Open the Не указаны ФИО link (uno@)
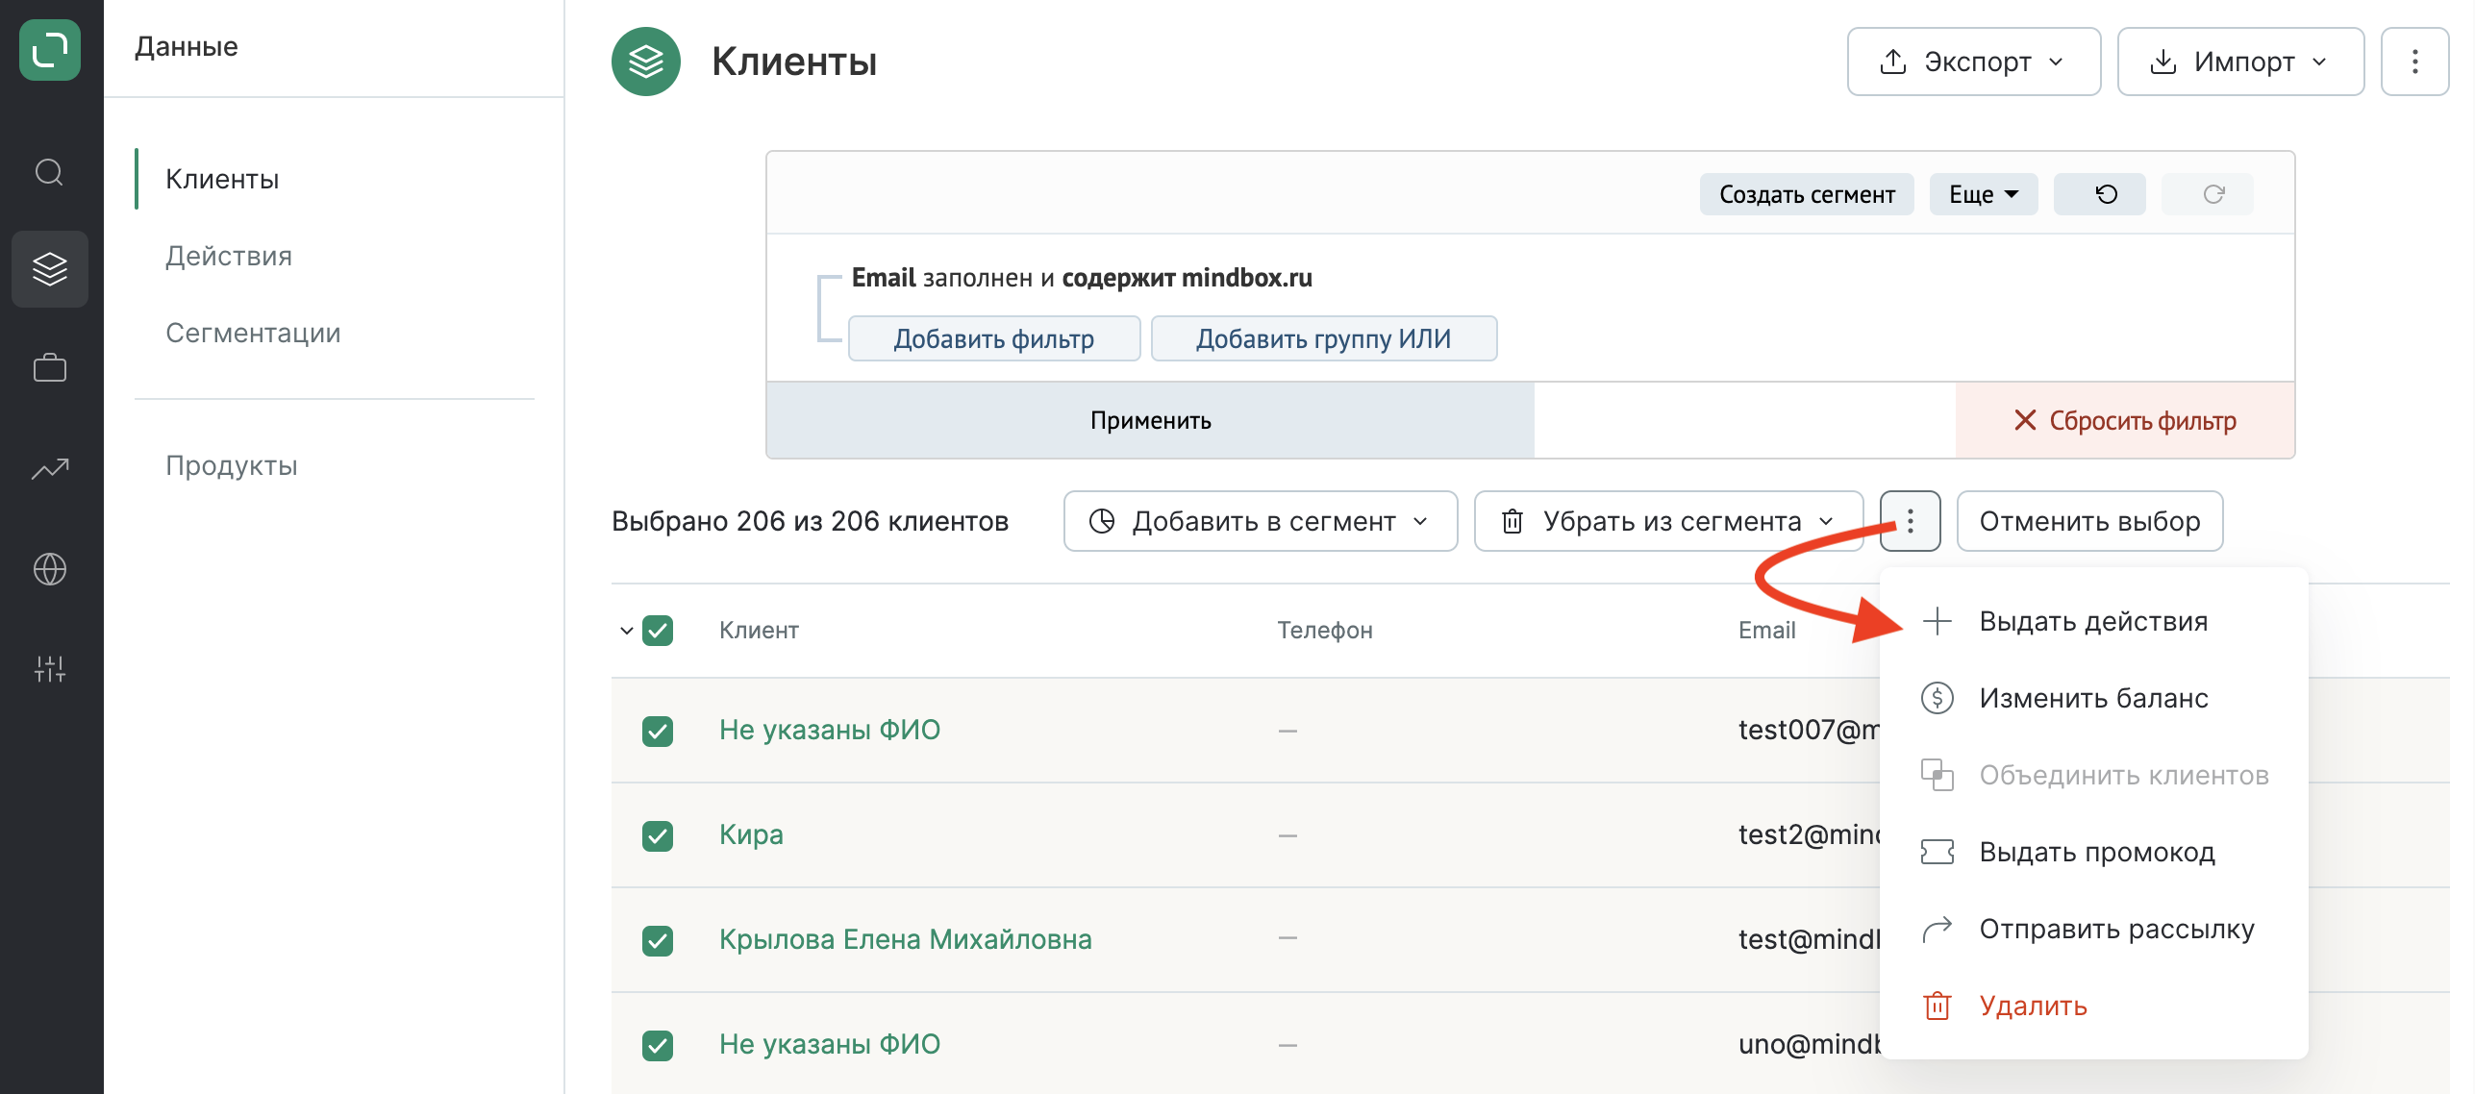2475x1094 pixels. [830, 1044]
